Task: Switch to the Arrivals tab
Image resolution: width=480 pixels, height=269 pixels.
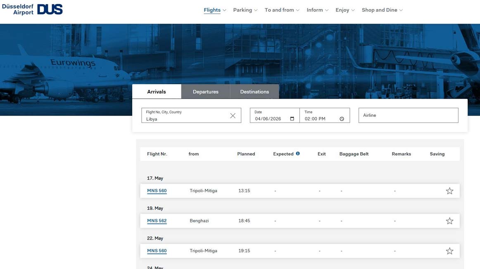Action: tap(157, 92)
